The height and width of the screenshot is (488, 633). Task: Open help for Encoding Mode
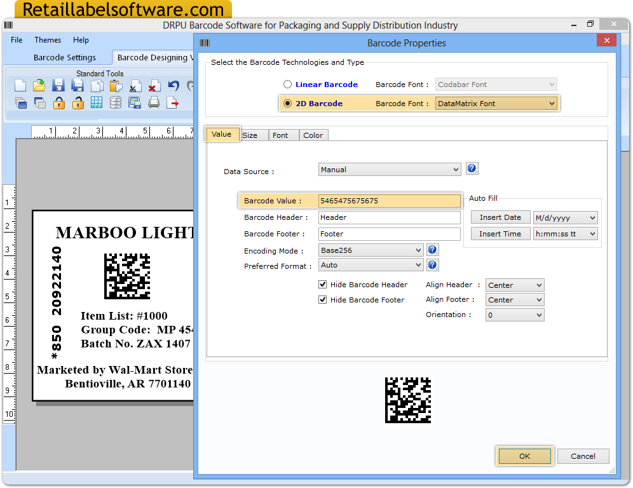tap(432, 250)
